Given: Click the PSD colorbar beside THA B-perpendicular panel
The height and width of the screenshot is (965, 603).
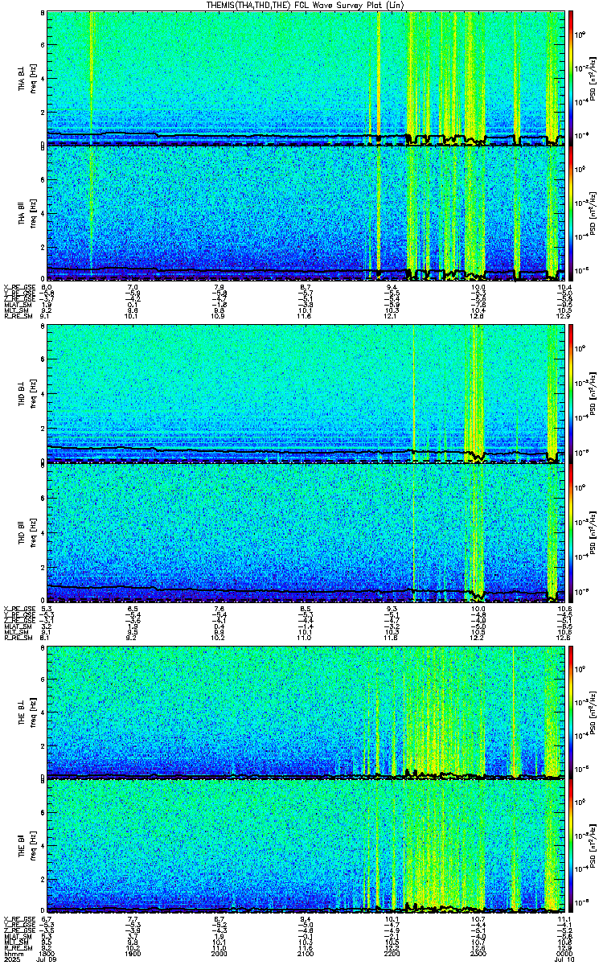Looking at the screenshot, I should [572, 78].
